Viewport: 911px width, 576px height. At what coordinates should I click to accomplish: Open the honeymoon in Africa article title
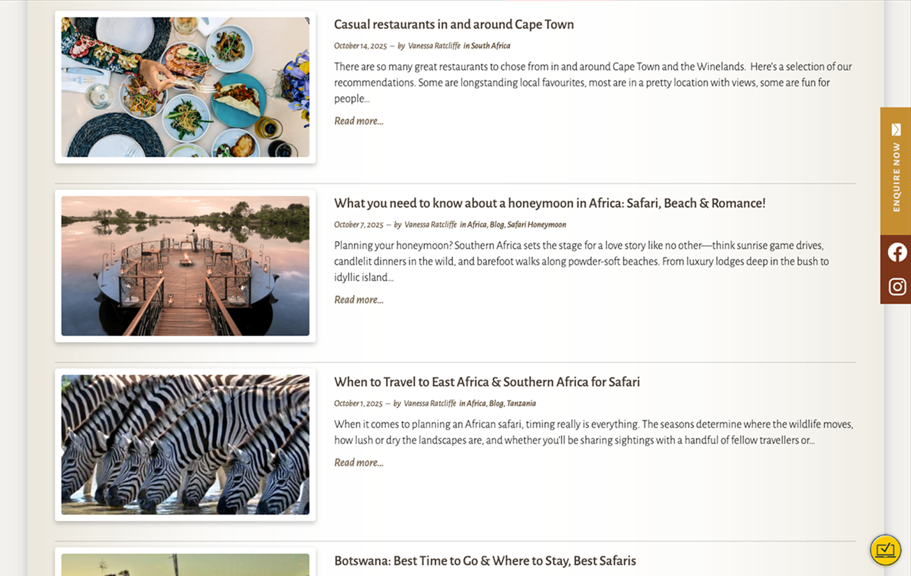pos(549,203)
